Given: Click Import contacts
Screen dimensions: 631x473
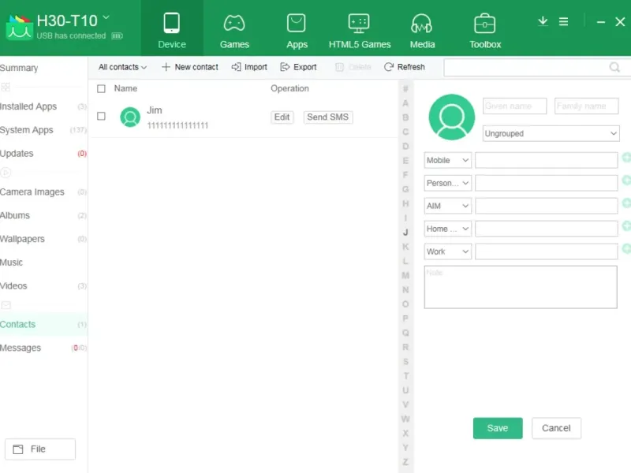Looking at the screenshot, I should [249, 67].
